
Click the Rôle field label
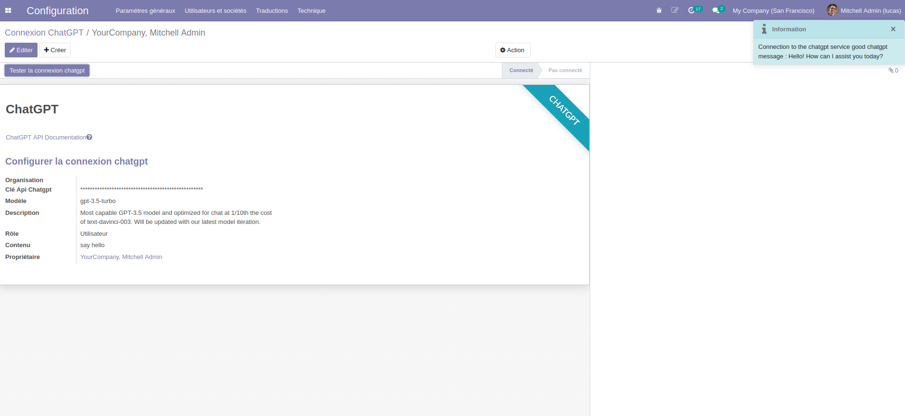coord(12,233)
